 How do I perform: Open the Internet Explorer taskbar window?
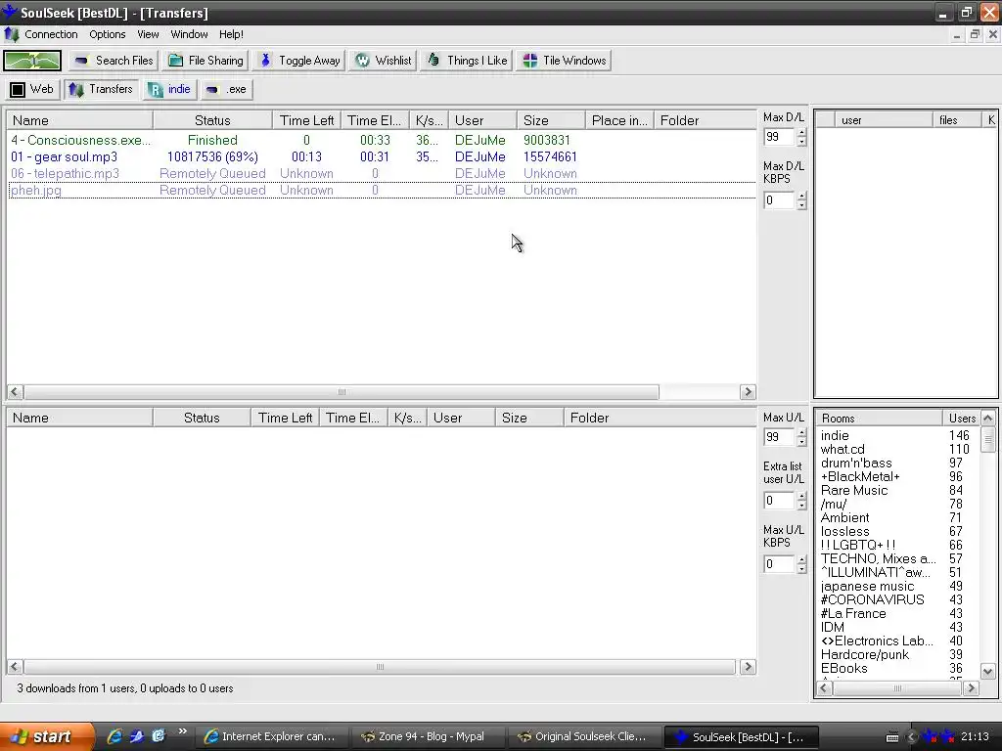point(271,737)
